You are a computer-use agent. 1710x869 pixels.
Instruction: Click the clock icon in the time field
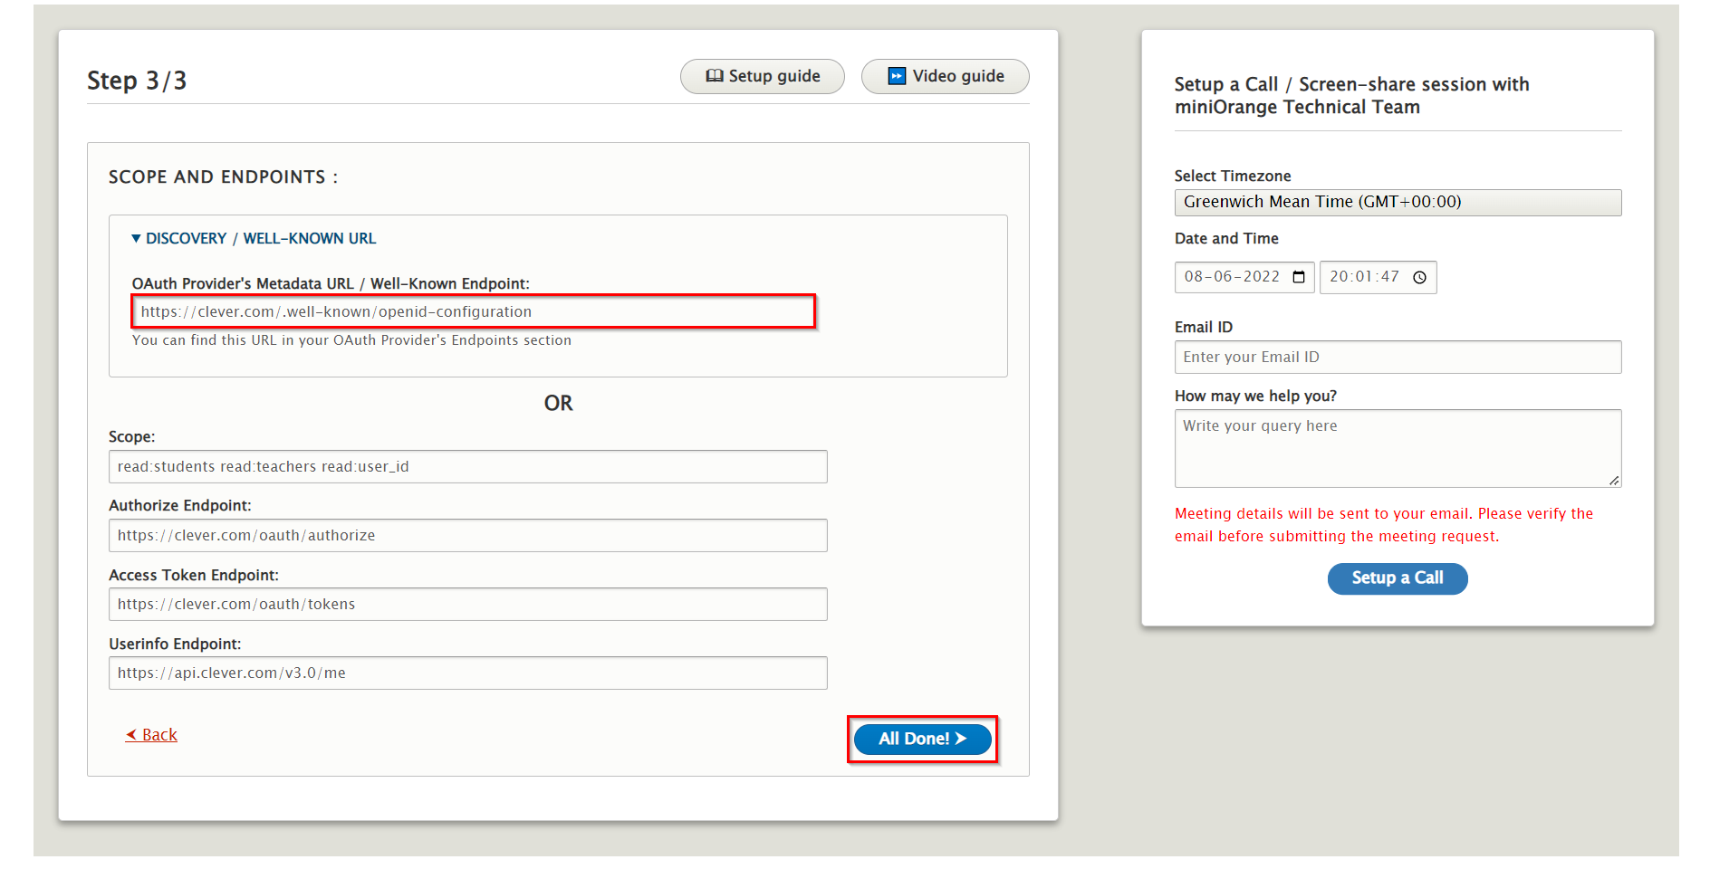pyautogui.click(x=1419, y=277)
